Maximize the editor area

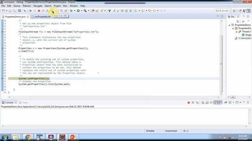tap(222, 16)
